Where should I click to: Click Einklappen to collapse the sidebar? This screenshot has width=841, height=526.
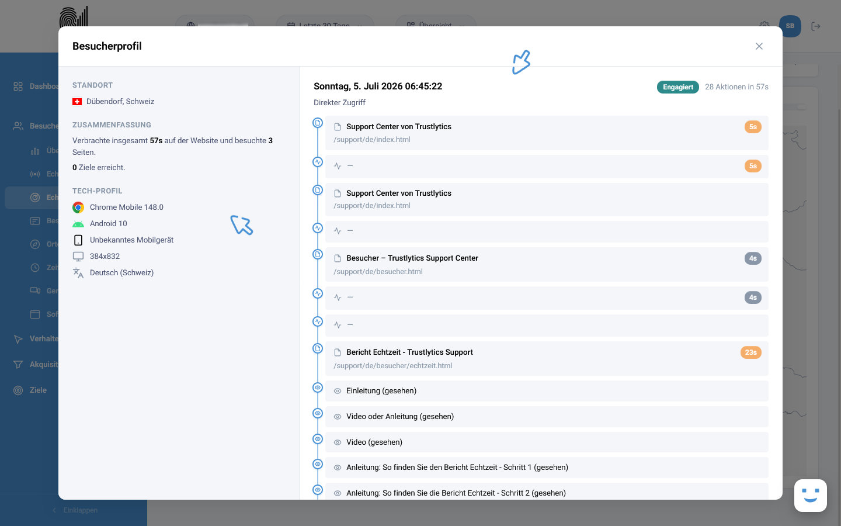point(75,510)
